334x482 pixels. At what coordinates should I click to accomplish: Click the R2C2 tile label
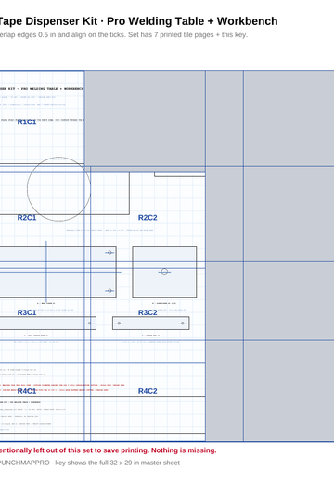pos(148,218)
